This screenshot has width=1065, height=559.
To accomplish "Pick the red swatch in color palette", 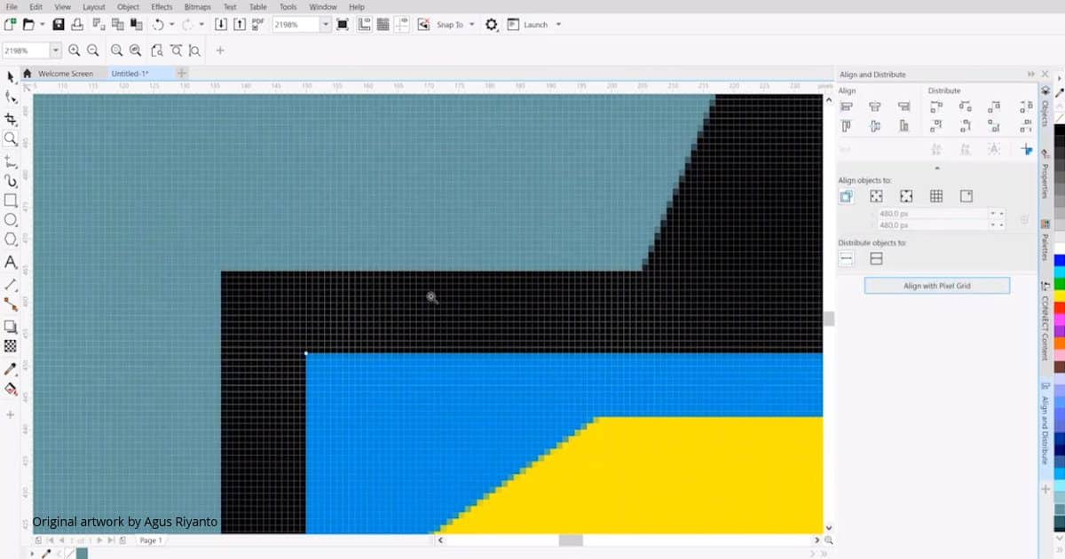I will point(1060,307).
